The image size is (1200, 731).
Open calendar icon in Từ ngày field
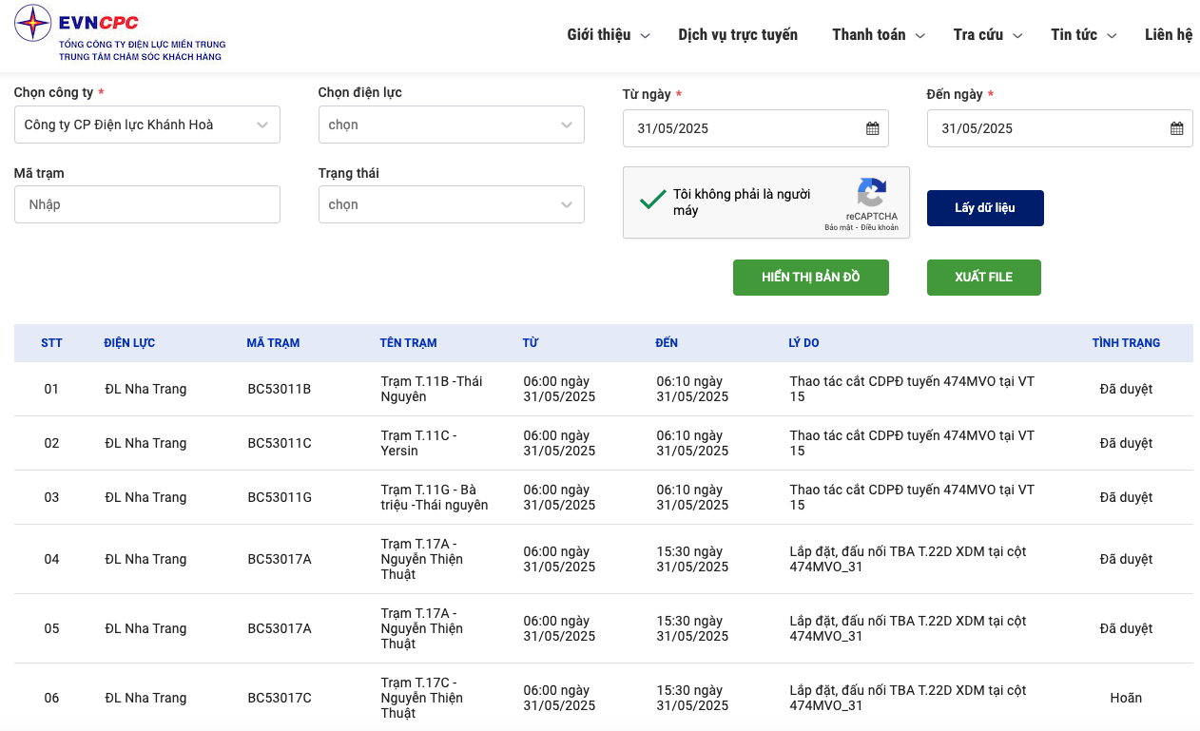(x=872, y=128)
